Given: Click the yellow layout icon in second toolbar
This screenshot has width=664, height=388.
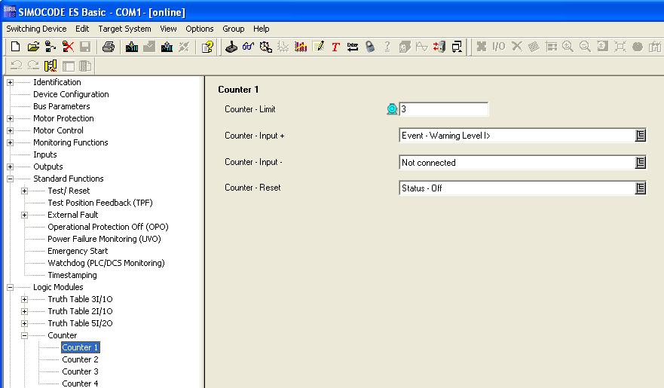Looking at the screenshot, I should (50, 66).
